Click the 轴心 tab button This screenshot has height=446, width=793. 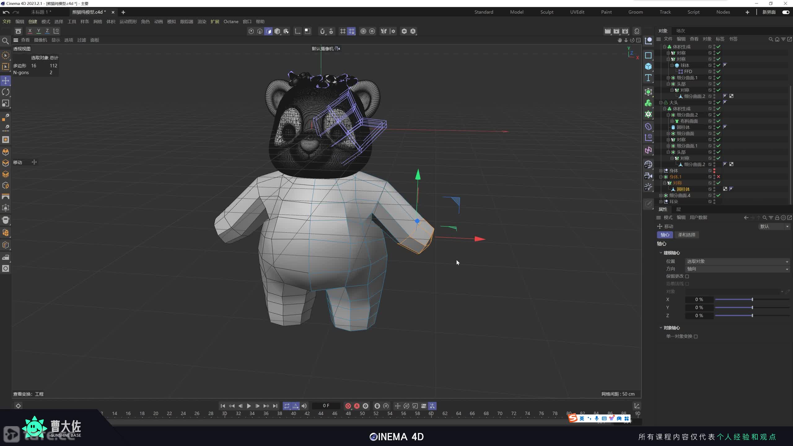pos(665,235)
